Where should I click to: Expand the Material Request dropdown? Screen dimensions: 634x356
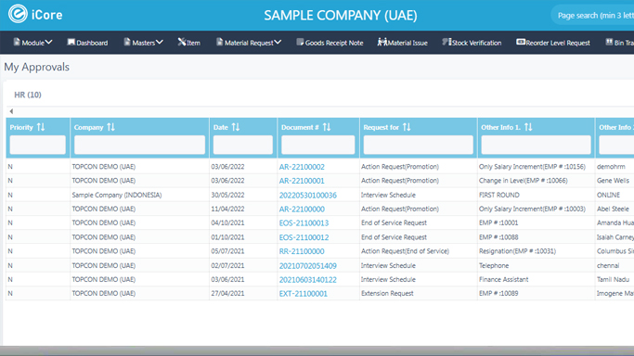[x=249, y=43]
